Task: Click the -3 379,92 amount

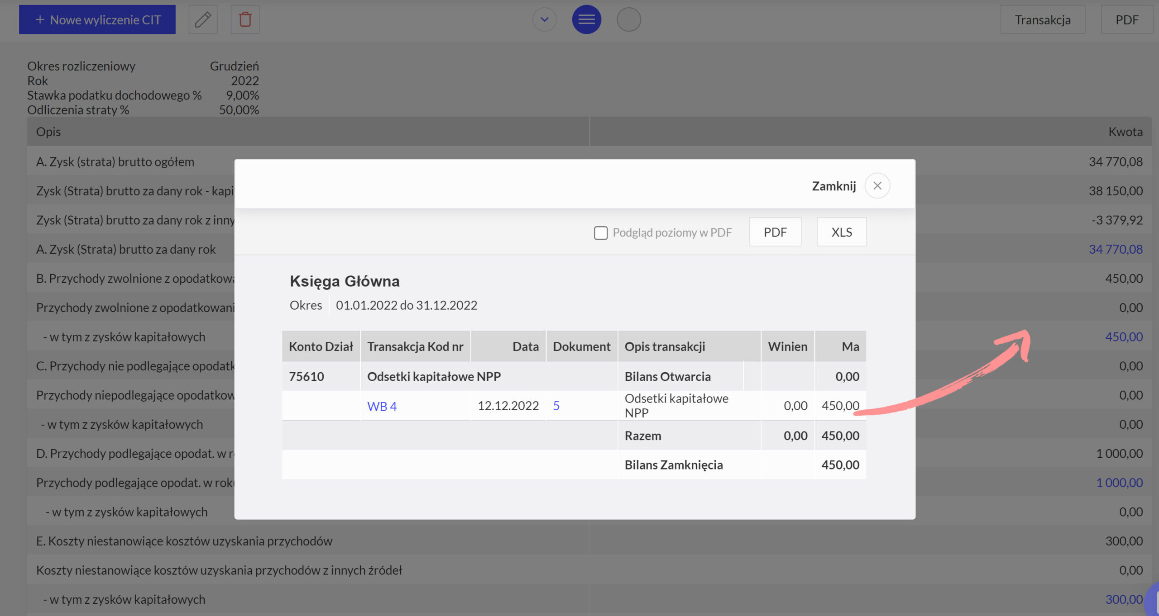Action: (x=1117, y=220)
